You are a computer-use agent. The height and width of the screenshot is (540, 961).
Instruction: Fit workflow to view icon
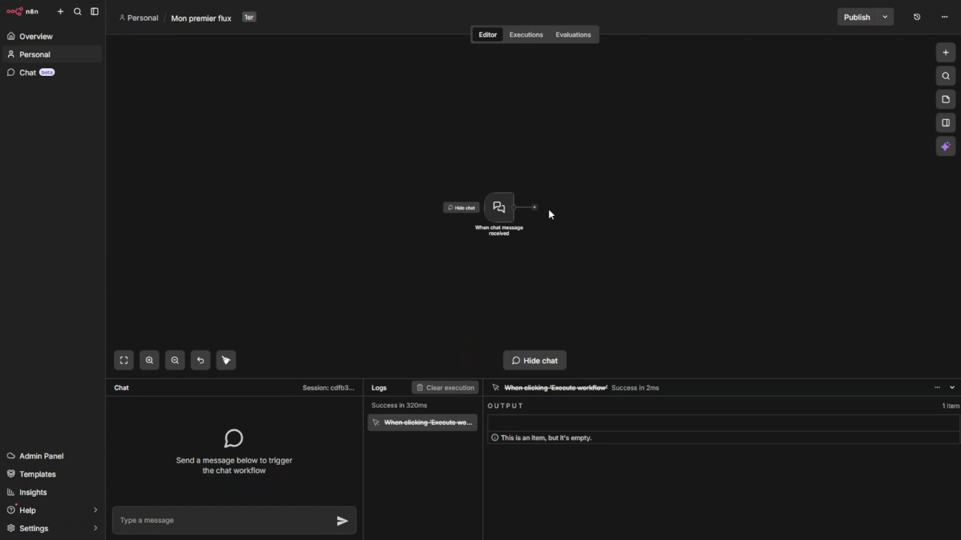pos(124,360)
